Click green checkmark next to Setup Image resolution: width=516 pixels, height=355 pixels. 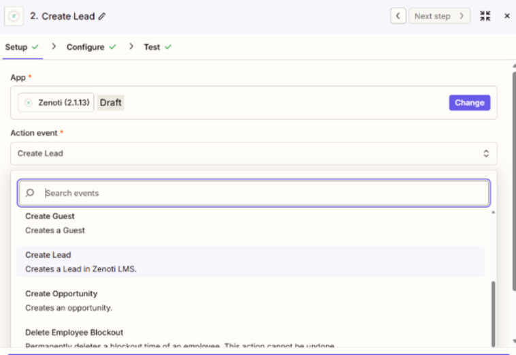(35, 47)
